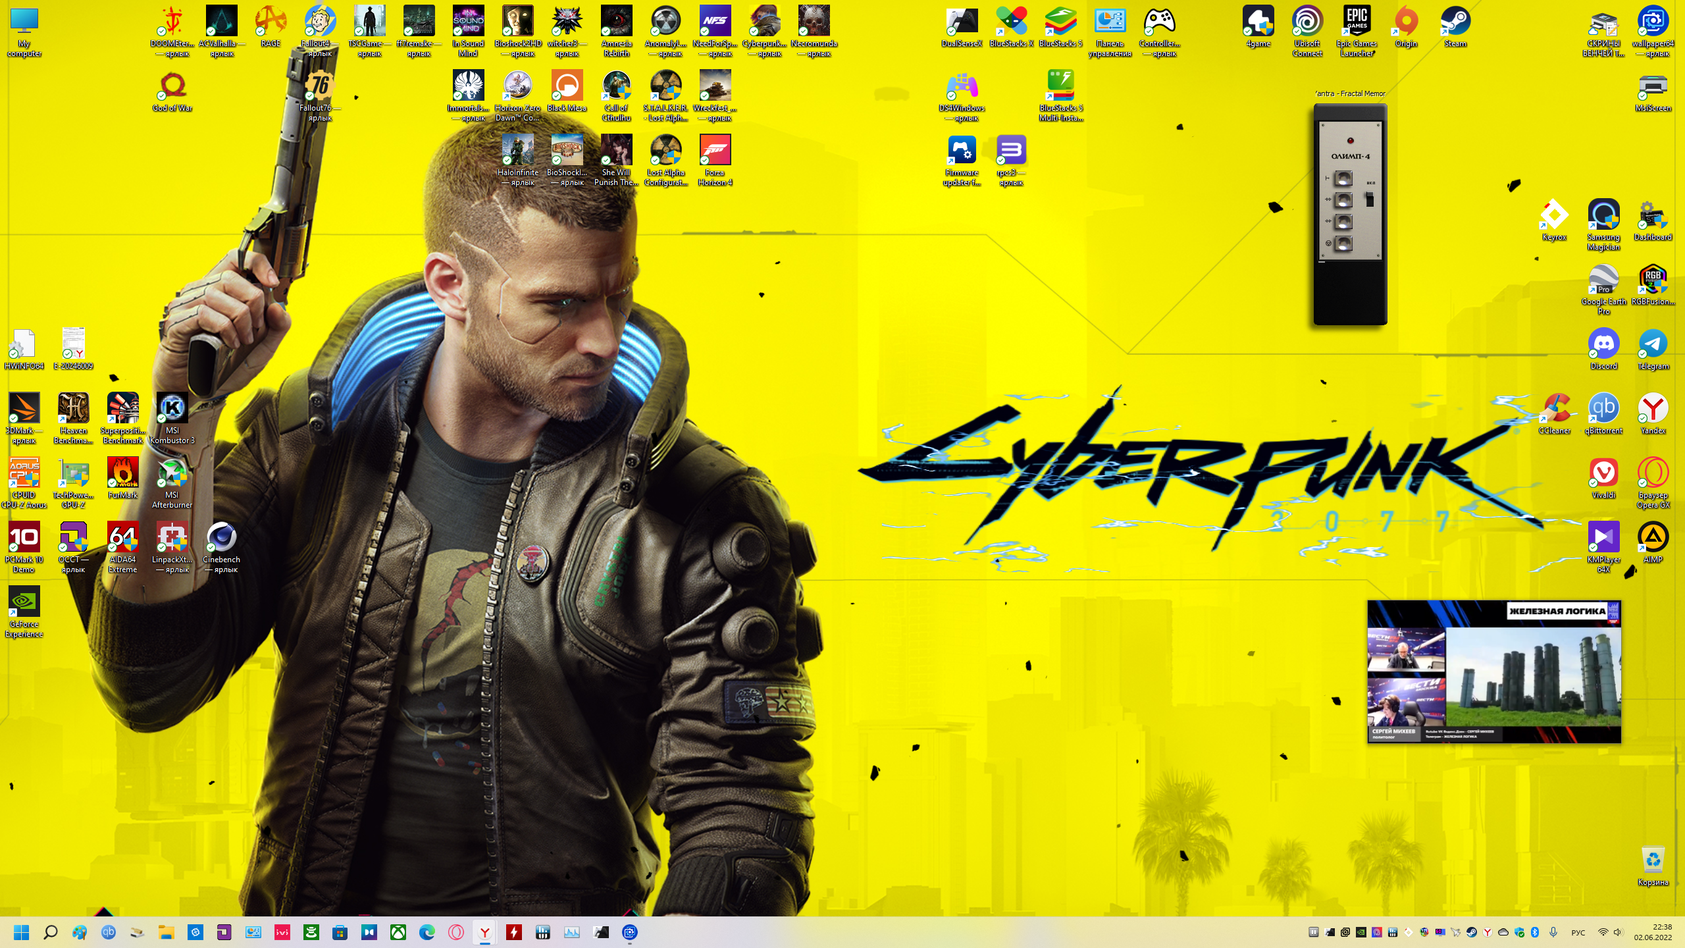Flip the ВКЛ power switch on the ОЛИМП-4 widget
This screenshot has width=1685, height=948.
[1370, 199]
